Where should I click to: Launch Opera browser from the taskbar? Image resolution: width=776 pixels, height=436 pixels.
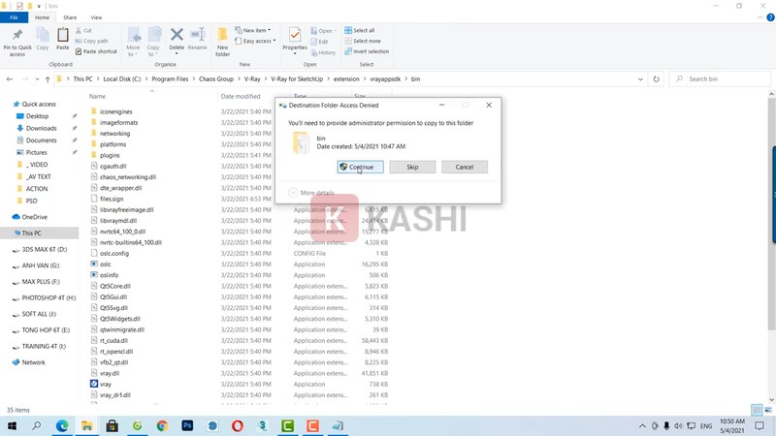238,425
